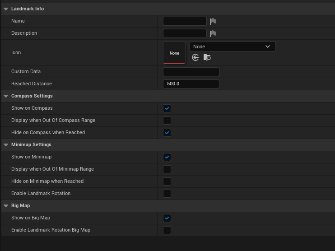This screenshot has height=251, width=335.
Task: Collapse the Minimap Settings section
Action: pyautogui.click(x=6, y=144)
